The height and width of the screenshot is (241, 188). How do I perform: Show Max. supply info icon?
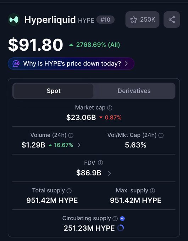click(x=153, y=191)
